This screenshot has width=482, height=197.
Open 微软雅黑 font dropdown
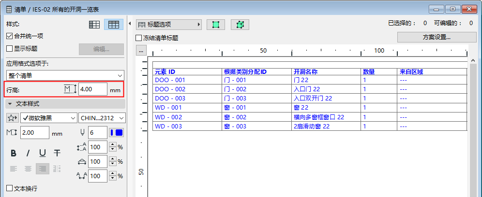point(48,118)
